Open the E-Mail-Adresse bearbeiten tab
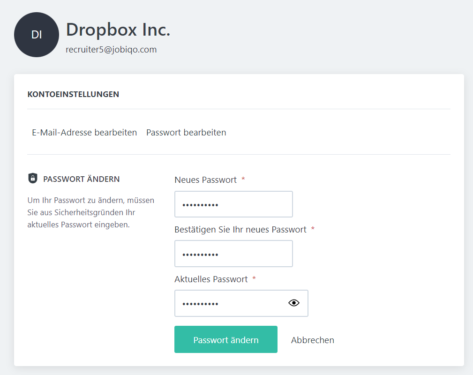 pyautogui.click(x=84, y=133)
